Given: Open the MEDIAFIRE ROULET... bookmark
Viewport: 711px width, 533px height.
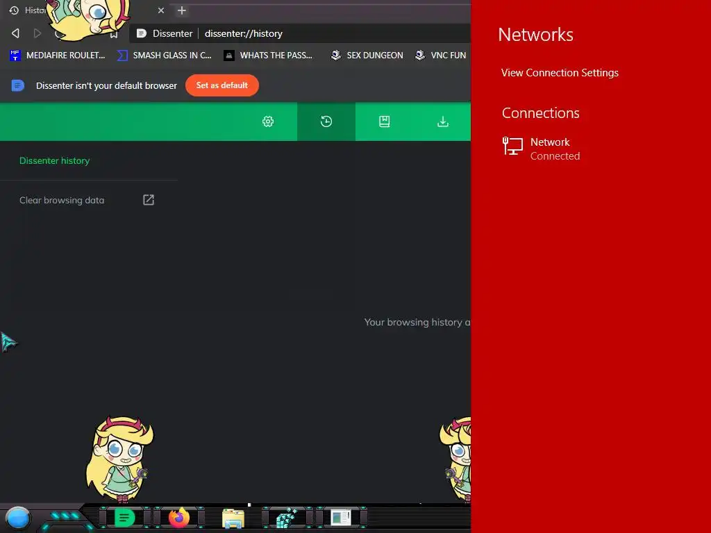Looking at the screenshot, I should coord(57,56).
